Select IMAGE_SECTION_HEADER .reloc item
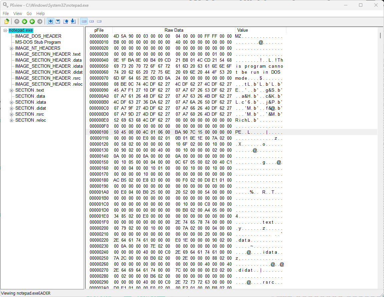This screenshot has width=384, height=297. point(49,84)
